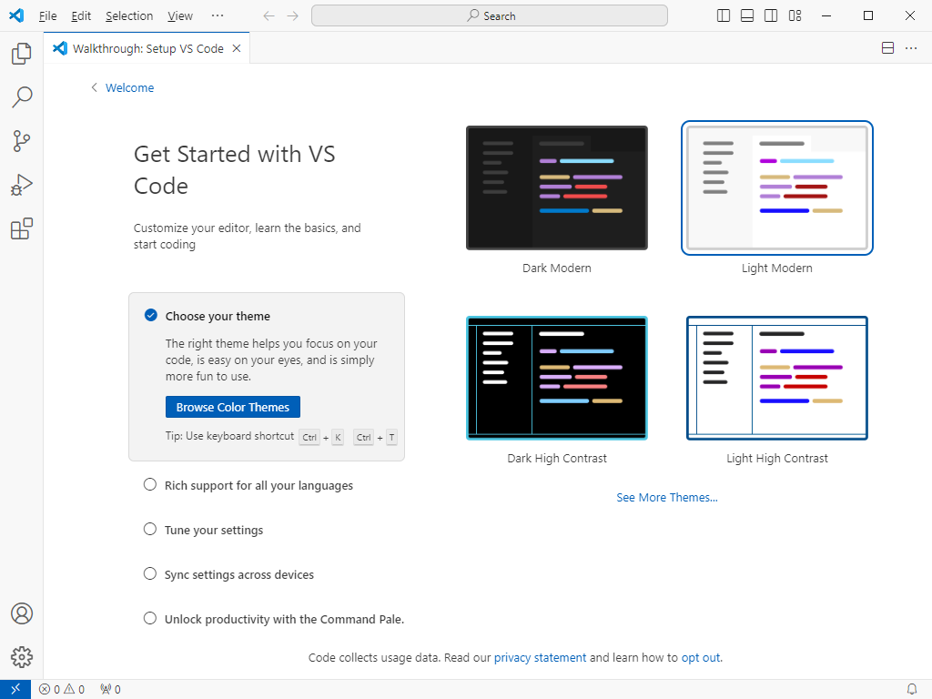
Task: Select Light High Contrast theme thumbnail
Action: pos(777,378)
